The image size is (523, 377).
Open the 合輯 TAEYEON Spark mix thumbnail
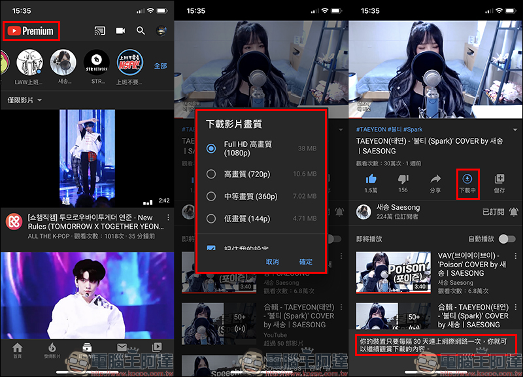point(394,316)
